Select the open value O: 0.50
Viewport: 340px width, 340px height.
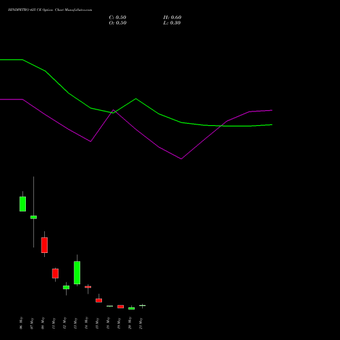coord(118,23)
